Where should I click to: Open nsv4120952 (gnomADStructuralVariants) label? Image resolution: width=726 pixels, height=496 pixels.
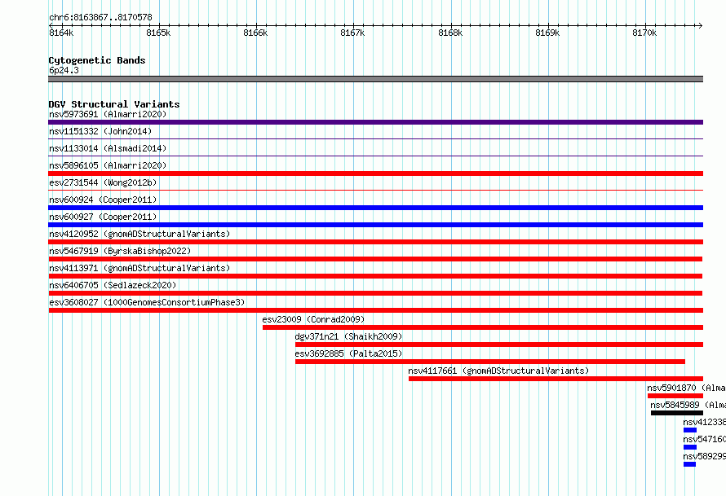pos(139,234)
